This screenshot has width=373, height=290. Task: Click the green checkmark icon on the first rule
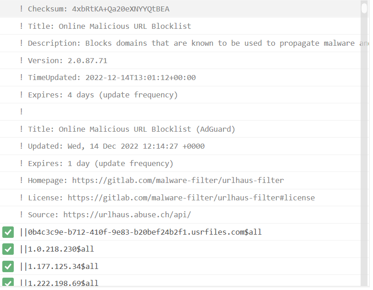pos(8,232)
